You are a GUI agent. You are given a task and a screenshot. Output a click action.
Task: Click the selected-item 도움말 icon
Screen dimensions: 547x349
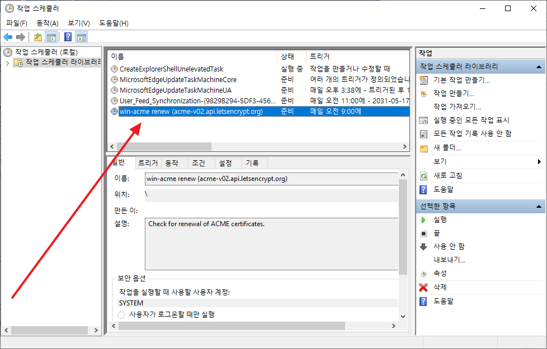pyautogui.click(x=423, y=302)
